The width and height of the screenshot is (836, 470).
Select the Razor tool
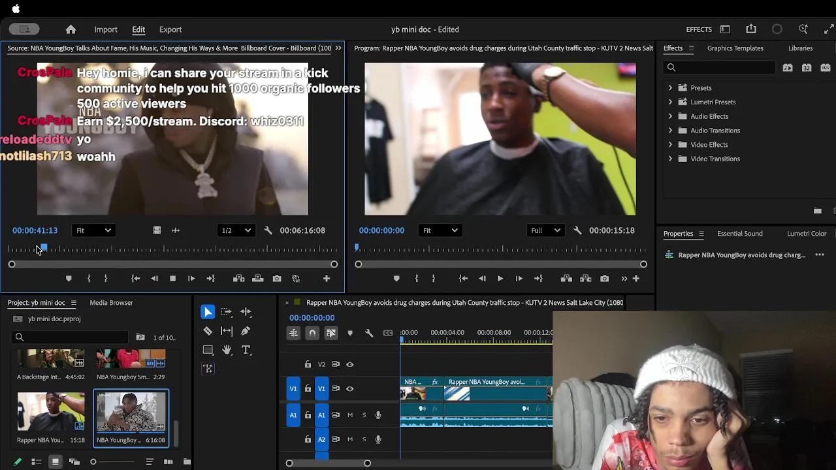point(208,331)
